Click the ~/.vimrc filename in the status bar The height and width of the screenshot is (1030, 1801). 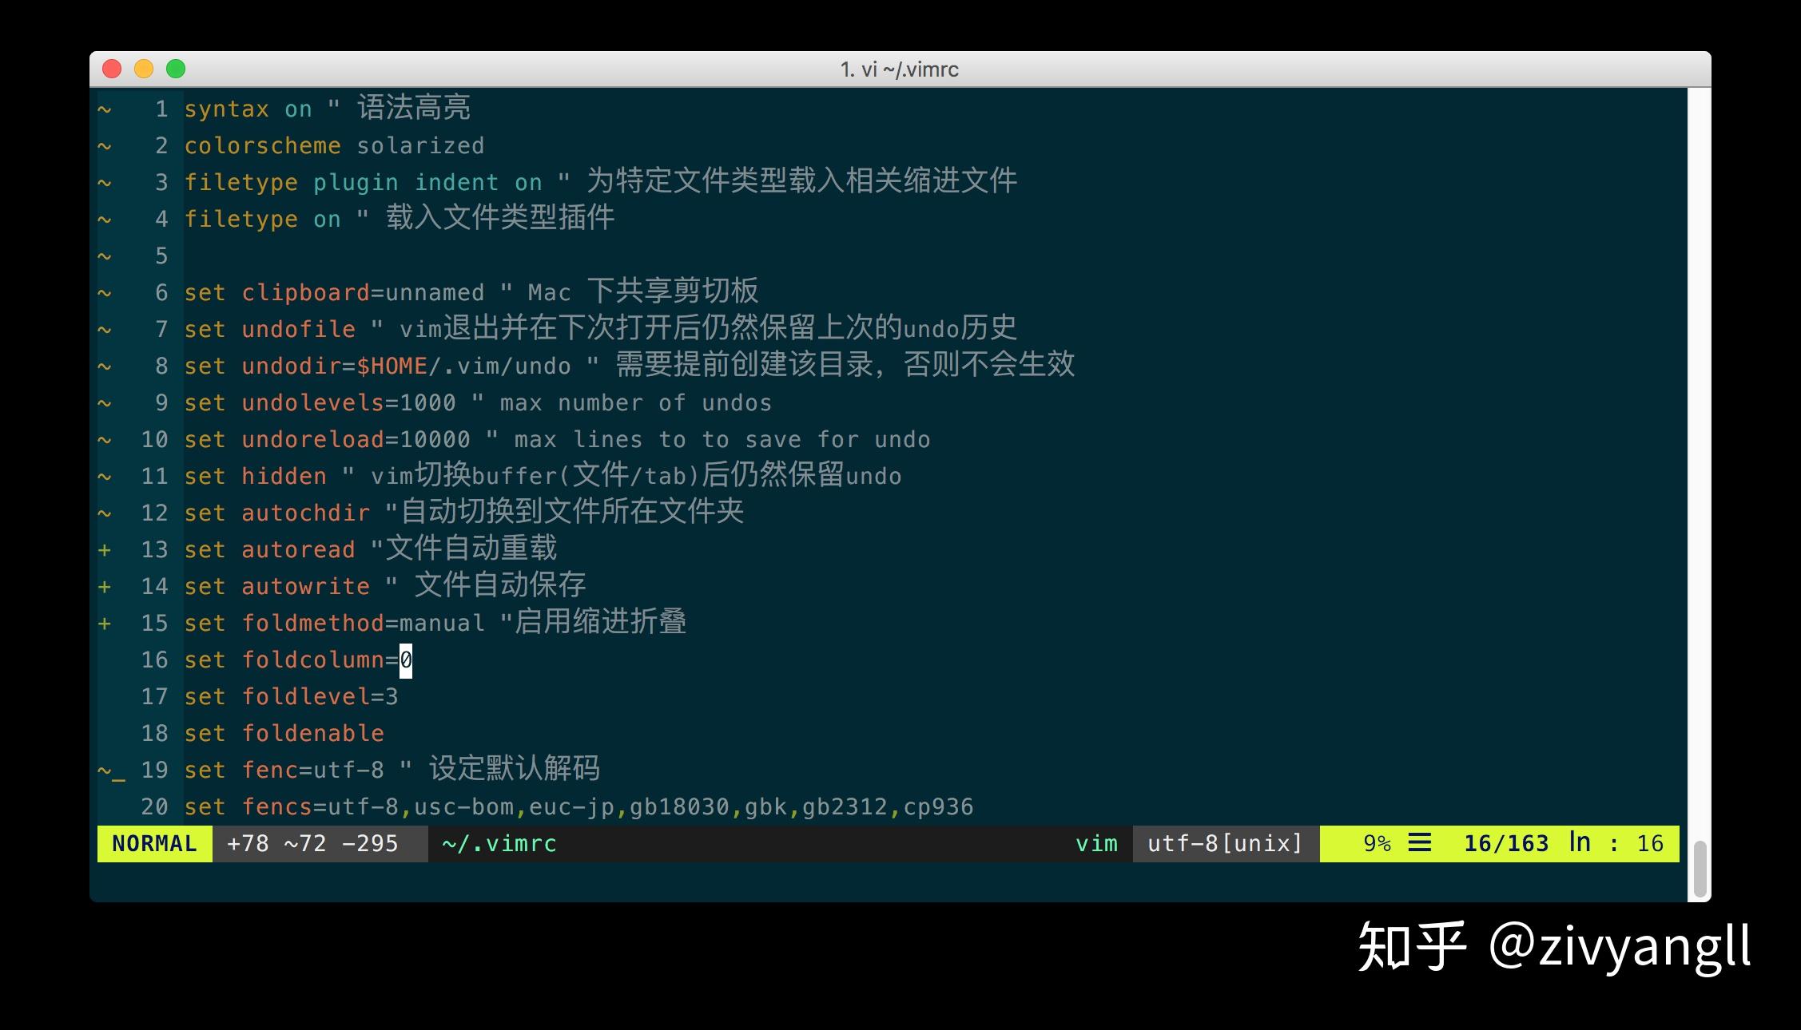click(498, 843)
